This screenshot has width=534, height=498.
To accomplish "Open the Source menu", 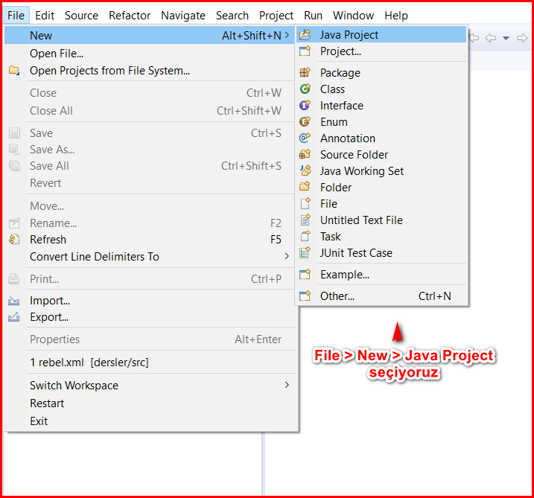I will coord(81,16).
